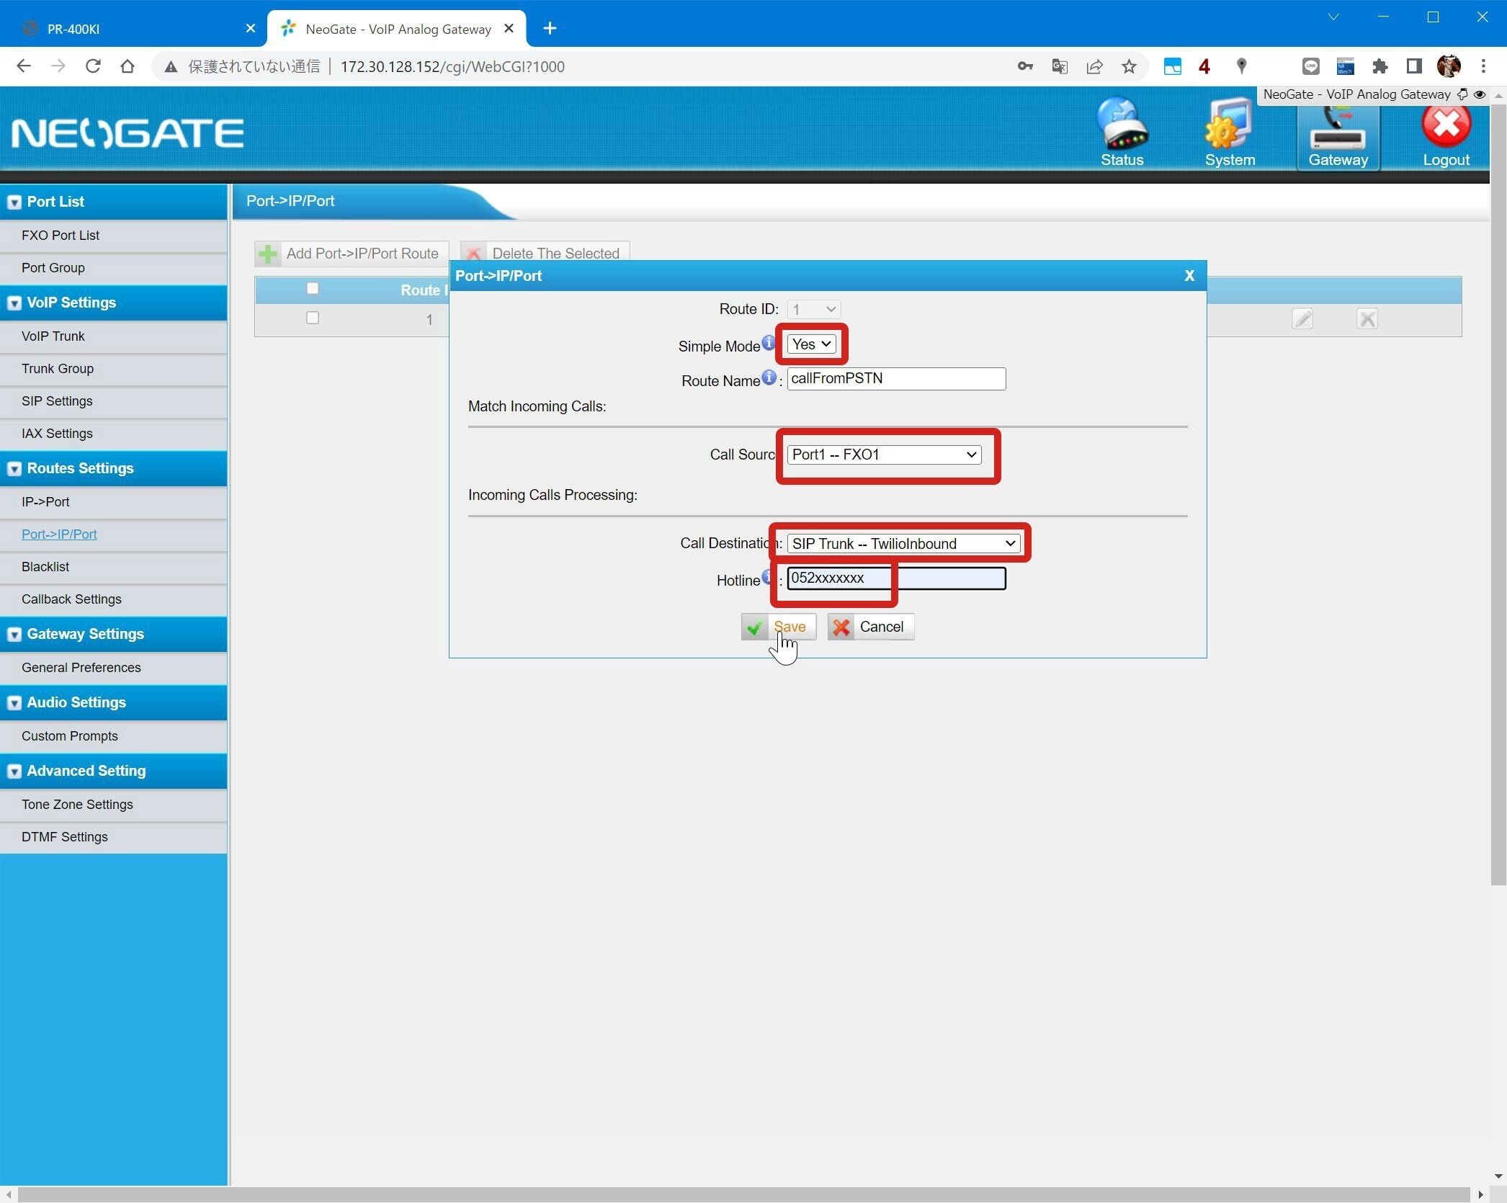Screen dimensions: 1507x1203
Task: Open the Gateway section icon
Action: (1338, 135)
